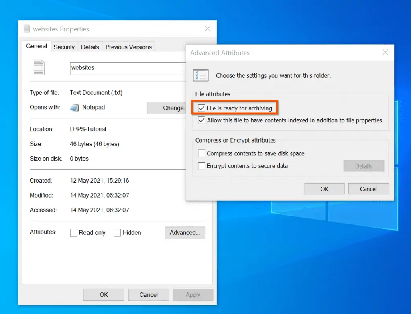Enable Compress contents to save disk space

(x=201, y=153)
